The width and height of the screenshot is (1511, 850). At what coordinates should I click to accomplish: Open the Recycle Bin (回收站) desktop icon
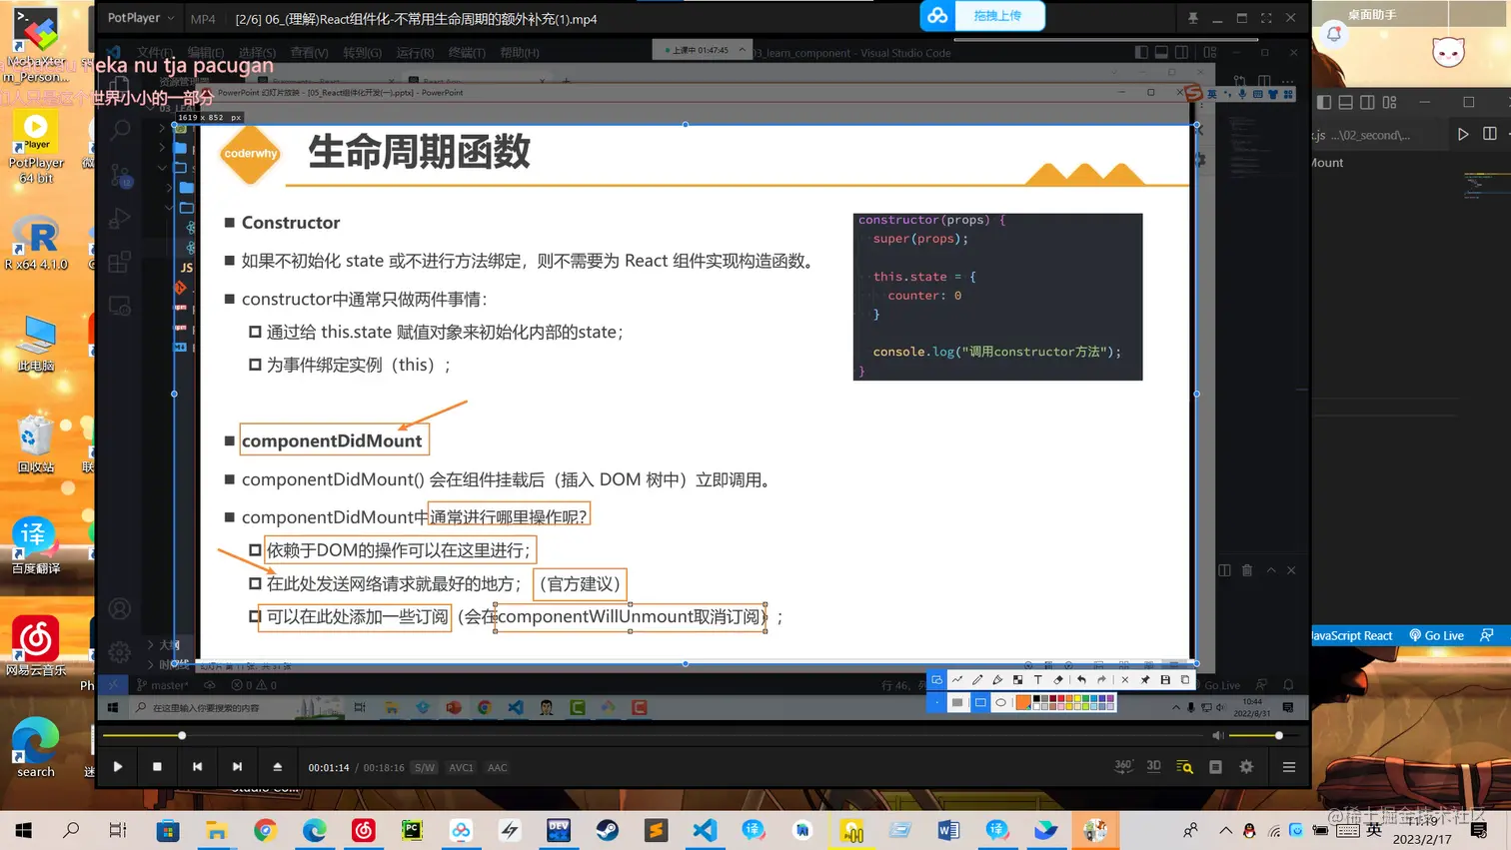36,443
